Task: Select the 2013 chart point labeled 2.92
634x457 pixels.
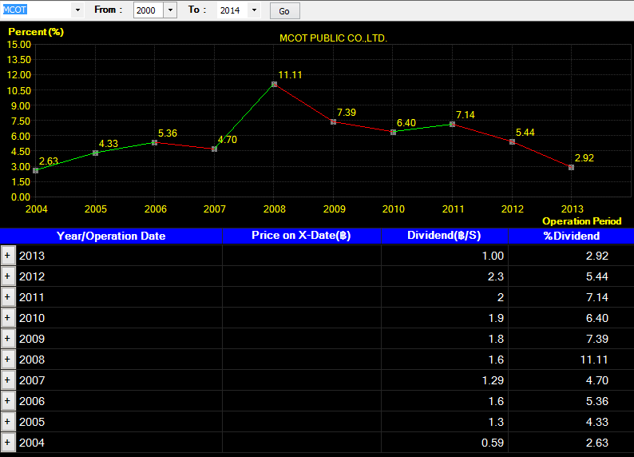Action: click(572, 167)
